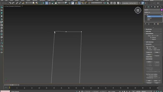Open the Motion command panel tab
Viewport: 163px width, 92px height.
pyautogui.click(x=155, y=7)
